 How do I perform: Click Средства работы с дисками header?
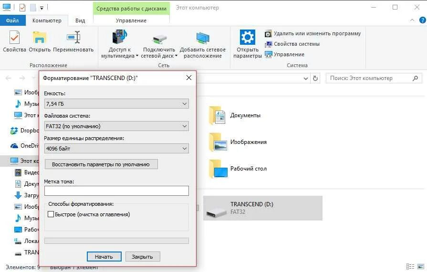point(131,9)
